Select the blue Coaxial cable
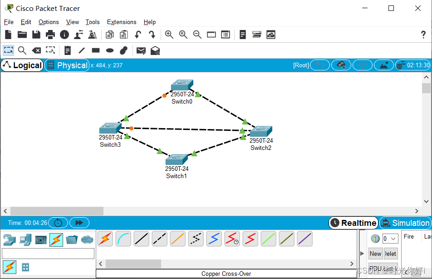The width and height of the screenshot is (432, 279). [214, 239]
